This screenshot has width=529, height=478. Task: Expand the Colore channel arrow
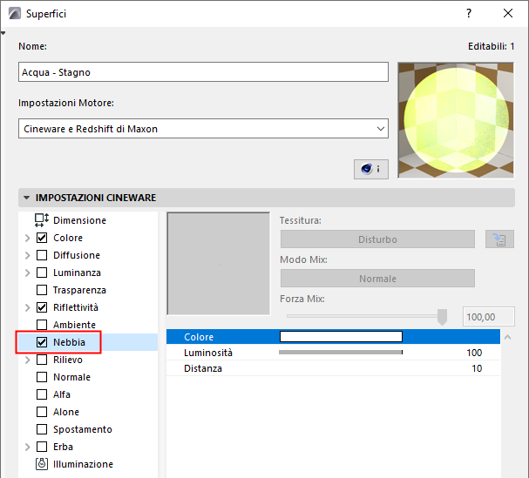click(28, 238)
